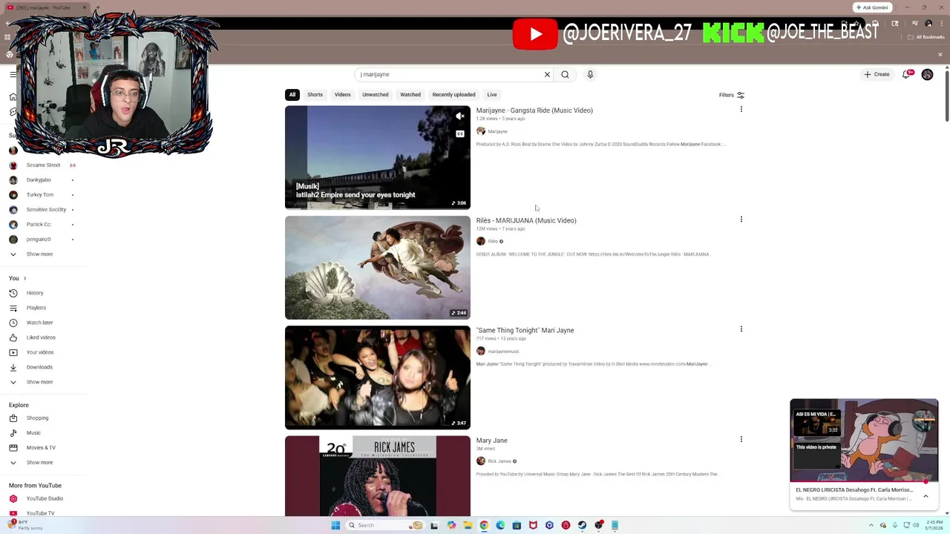Start voice search with the microphone icon

pos(590,74)
